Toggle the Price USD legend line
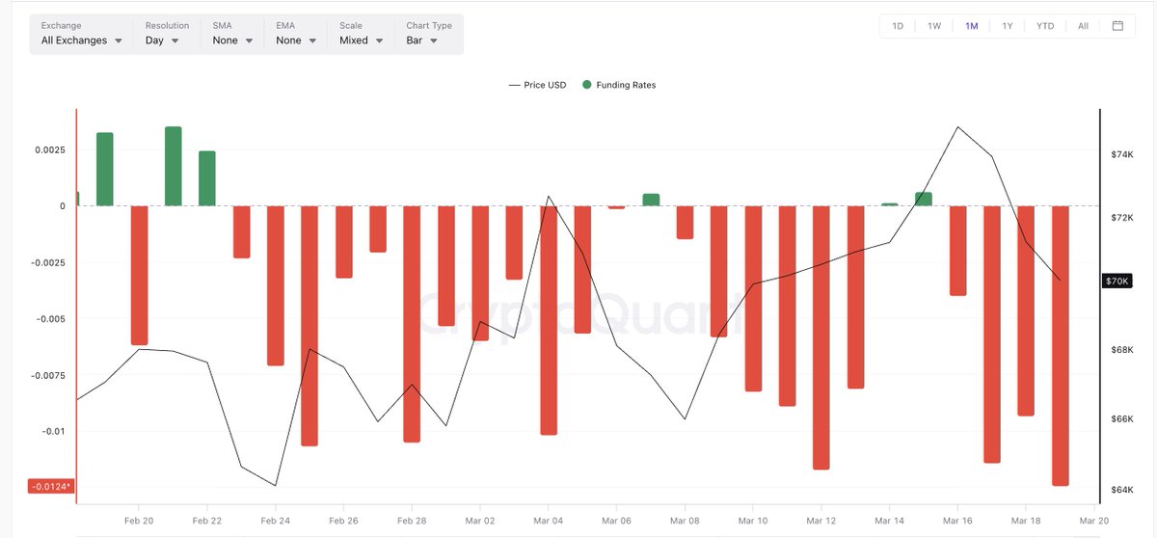Image resolution: width=1157 pixels, height=538 pixels. click(x=538, y=85)
